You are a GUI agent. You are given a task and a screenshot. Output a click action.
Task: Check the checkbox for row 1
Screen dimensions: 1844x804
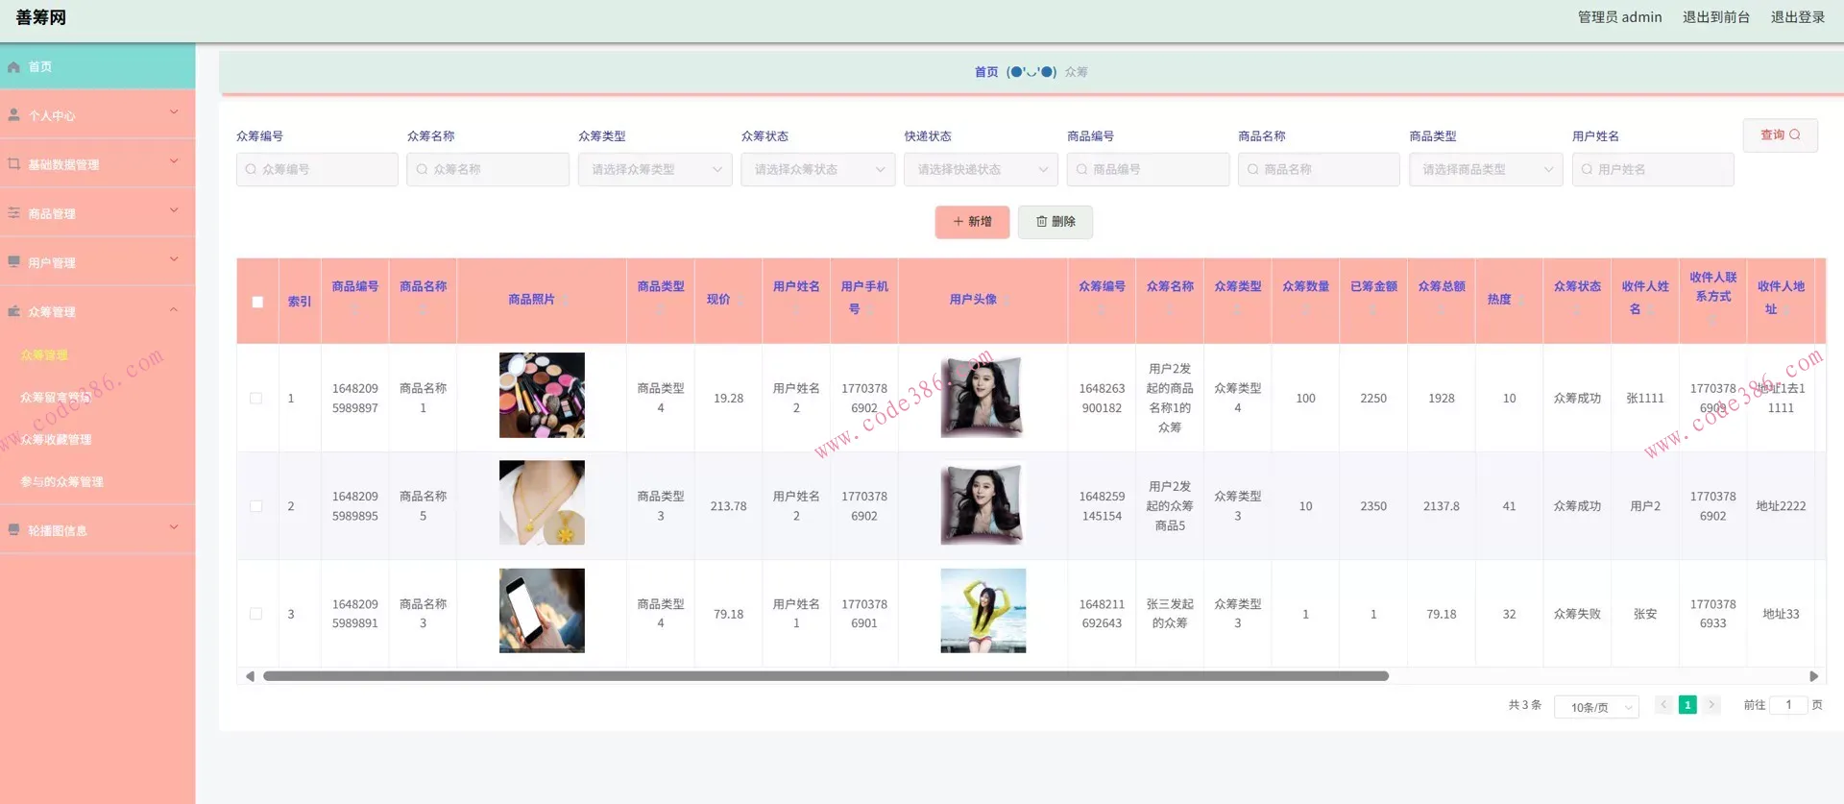coord(255,399)
